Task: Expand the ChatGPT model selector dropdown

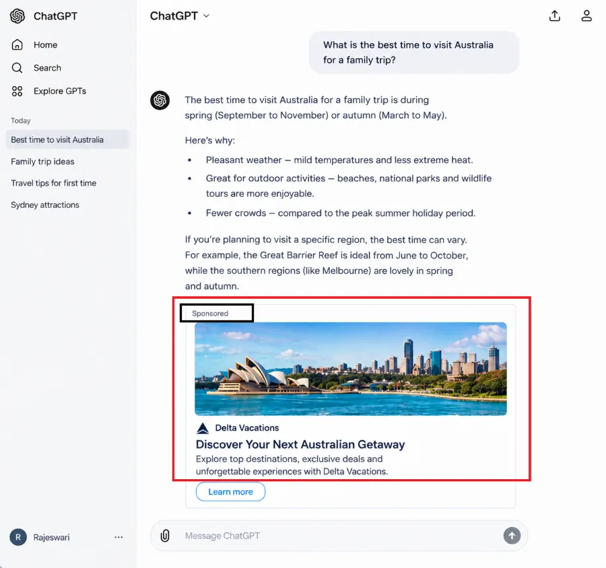Action: 180,16
